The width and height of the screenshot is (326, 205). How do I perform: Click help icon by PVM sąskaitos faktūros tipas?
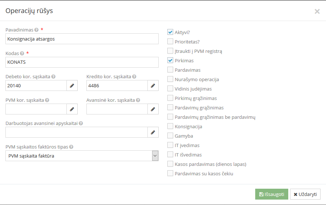(x=71, y=147)
